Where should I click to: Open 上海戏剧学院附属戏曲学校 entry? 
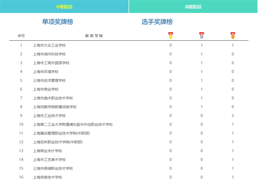click(x=55, y=107)
